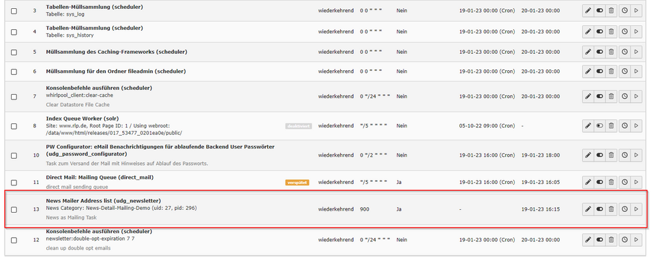
Task: Edit the News Mailer Address list task
Action: click(x=588, y=209)
